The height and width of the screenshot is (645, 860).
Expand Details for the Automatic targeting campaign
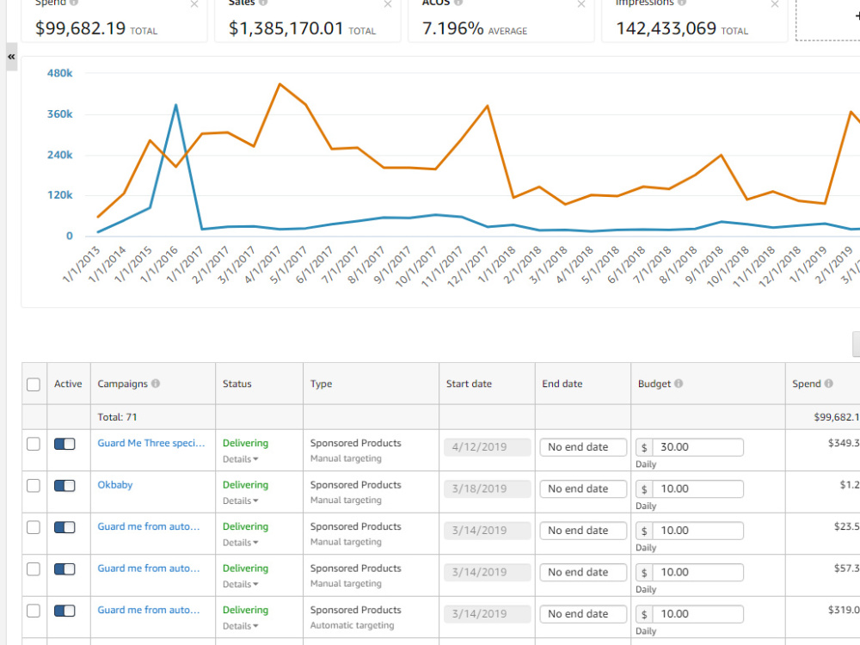tap(240, 626)
